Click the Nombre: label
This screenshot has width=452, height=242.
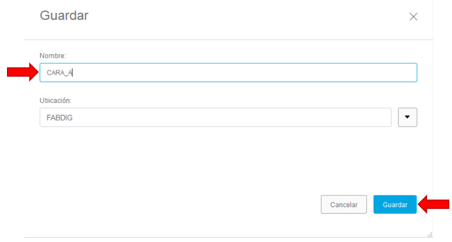[x=53, y=56]
